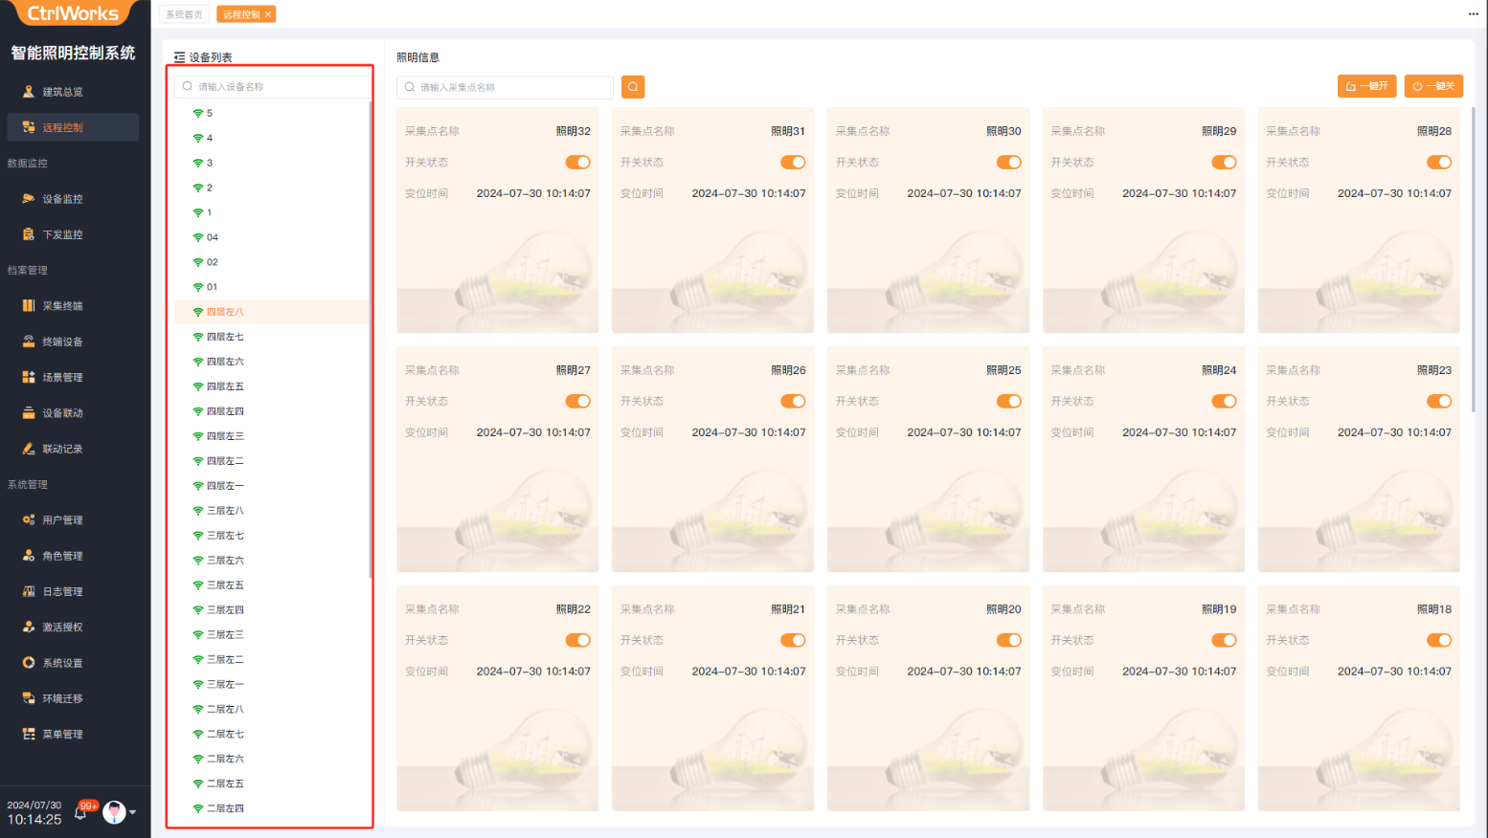
Task: Open the notification bell with 99+ badge
Action: point(81,812)
